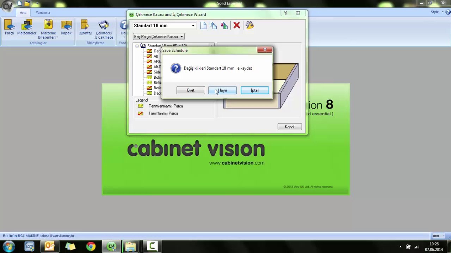Click Hayır in Save Schedule dialog
451x253 pixels.
pyautogui.click(x=222, y=90)
